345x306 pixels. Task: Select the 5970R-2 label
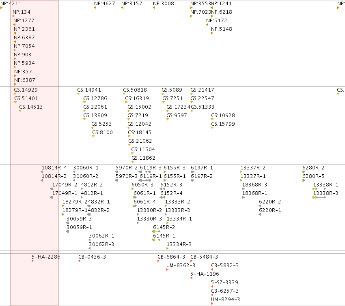point(127,168)
